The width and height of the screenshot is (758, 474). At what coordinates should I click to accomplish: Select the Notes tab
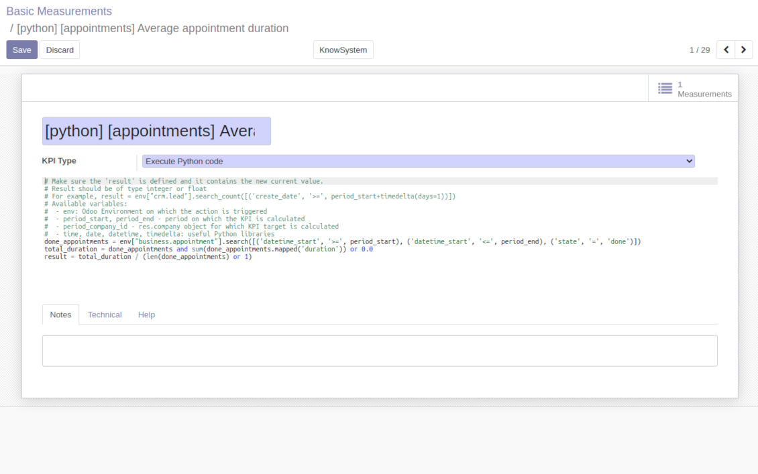60,314
